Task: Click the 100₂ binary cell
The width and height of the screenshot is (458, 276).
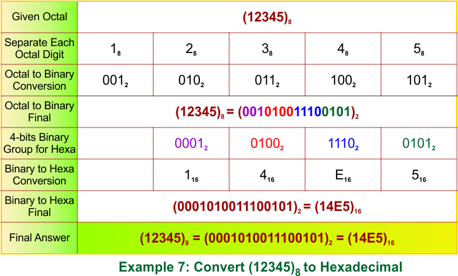Action: (343, 80)
